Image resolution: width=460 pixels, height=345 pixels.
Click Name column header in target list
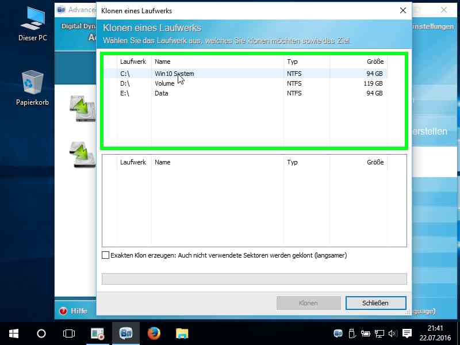tap(218, 162)
